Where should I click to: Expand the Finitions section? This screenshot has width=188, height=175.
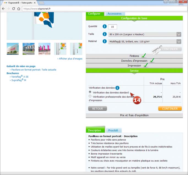point(134,56)
